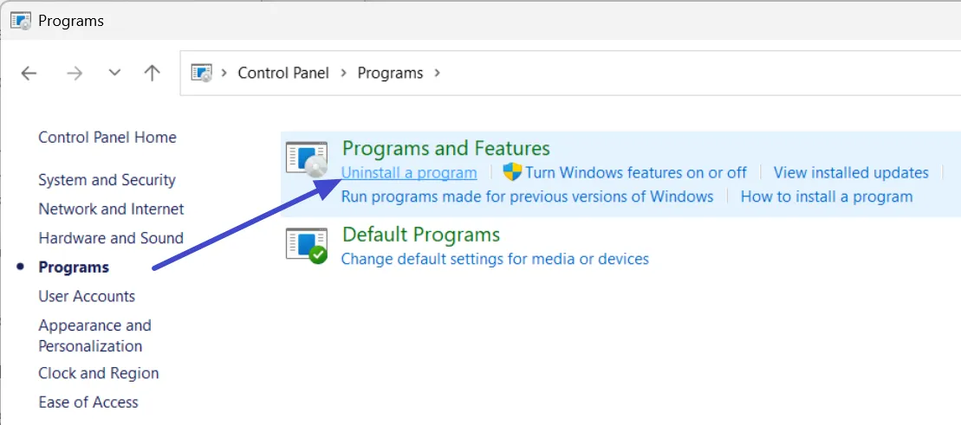The height and width of the screenshot is (425, 961).
Task: Click the Programs window title icon
Action: coord(21,21)
